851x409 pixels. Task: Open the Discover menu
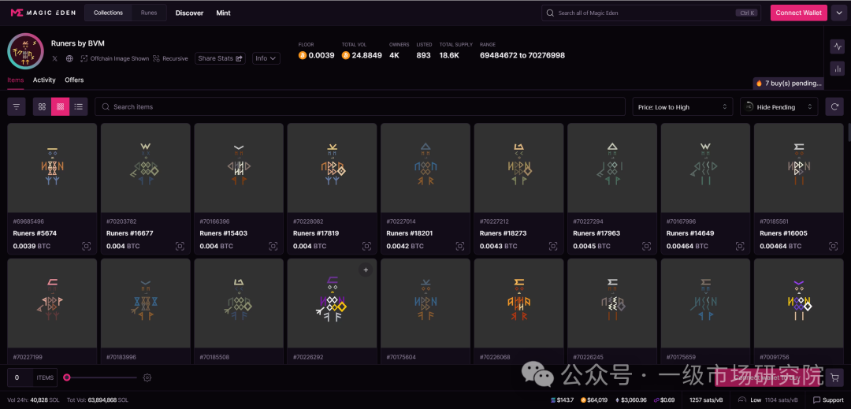[x=189, y=13]
